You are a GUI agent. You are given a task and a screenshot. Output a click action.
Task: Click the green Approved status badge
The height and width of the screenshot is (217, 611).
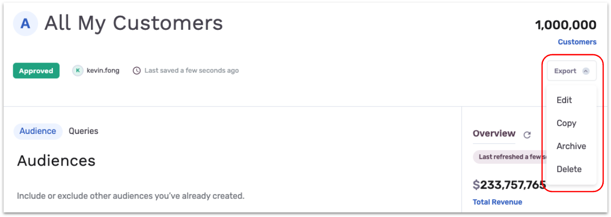[x=36, y=70]
